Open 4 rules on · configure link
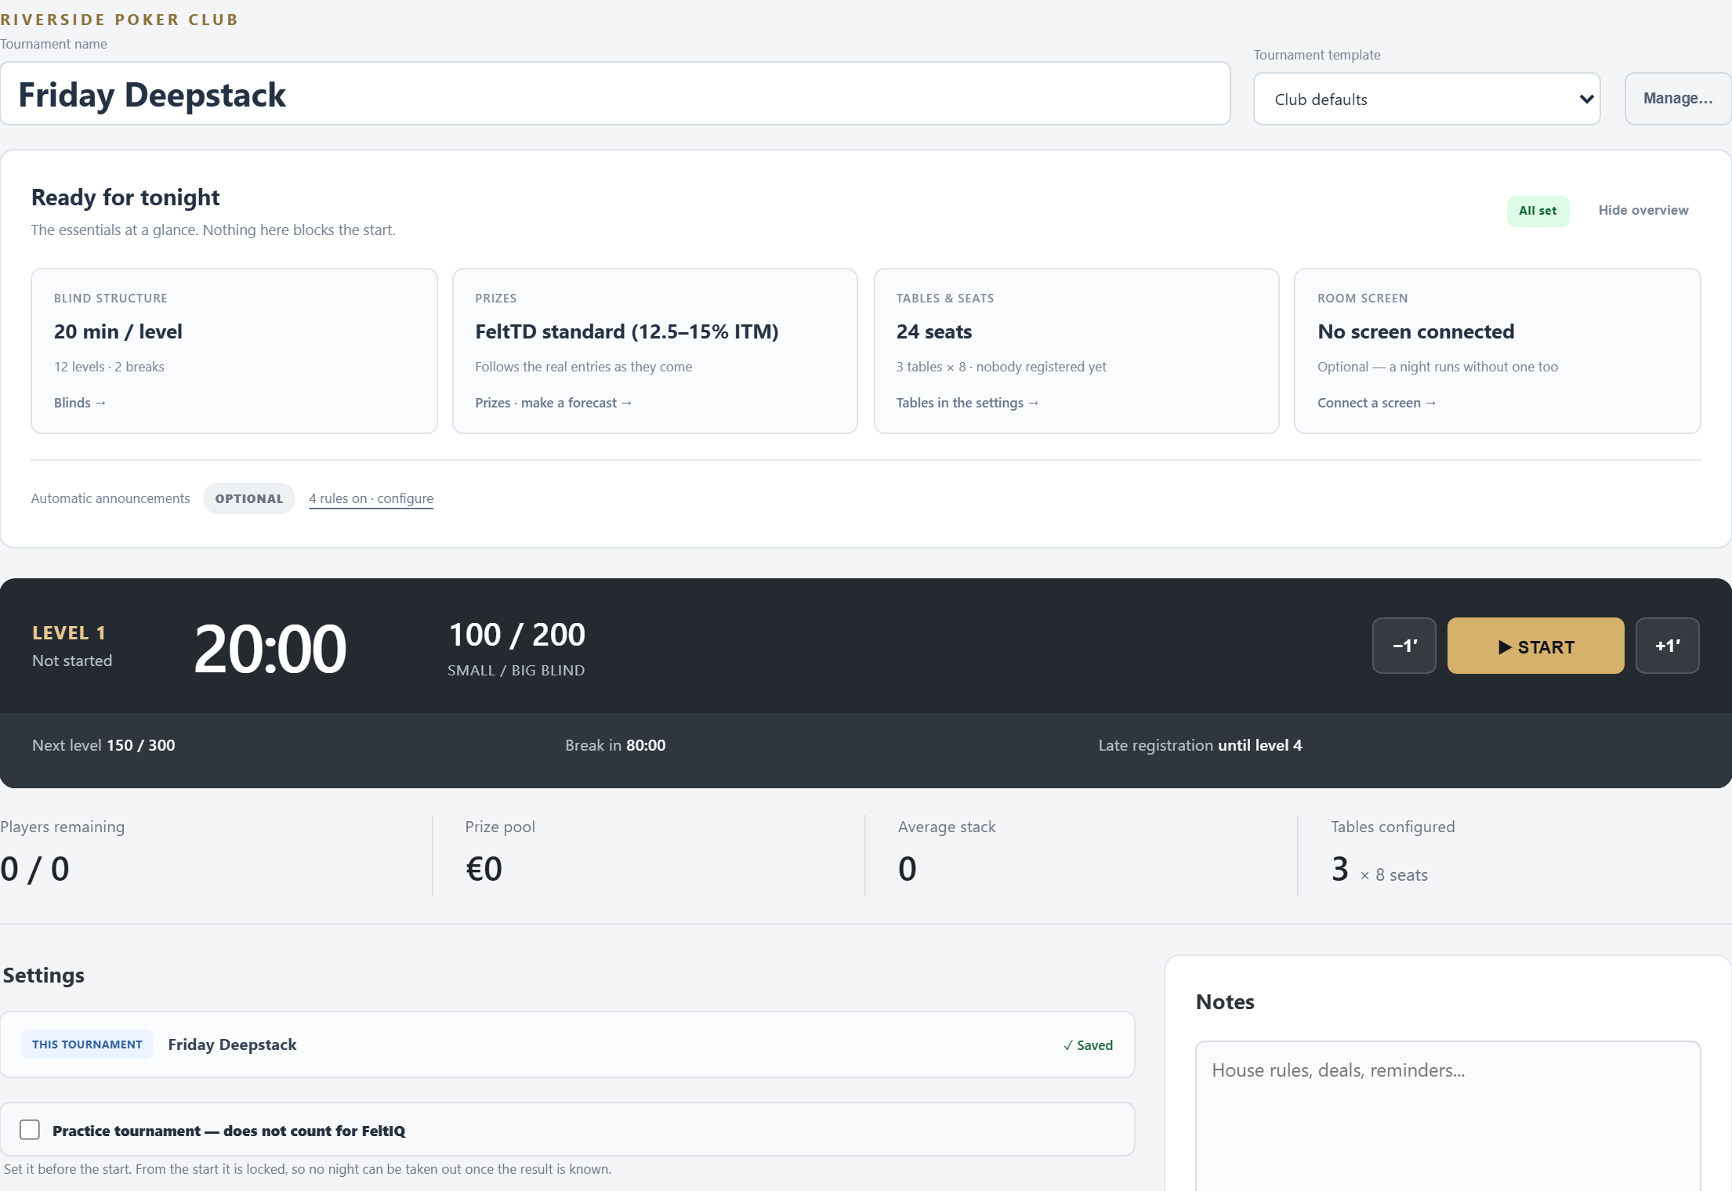This screenshot has height=1191, width=1732. [x=371, y=498]
